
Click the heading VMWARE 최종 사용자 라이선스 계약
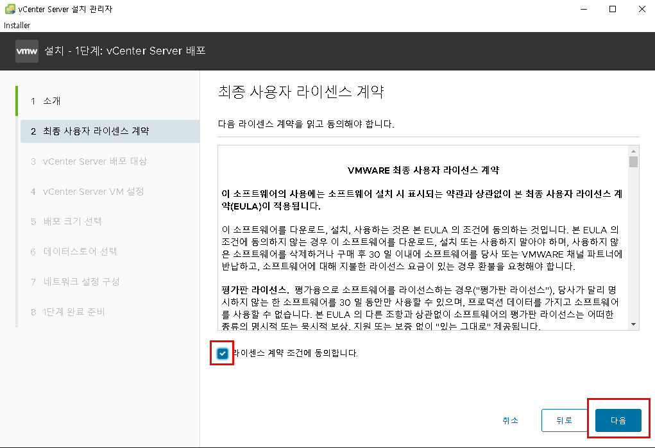coord(423,170)
